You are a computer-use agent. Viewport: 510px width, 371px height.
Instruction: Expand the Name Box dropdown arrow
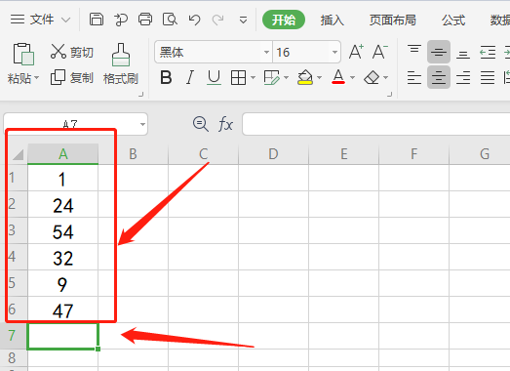(x=142, y=124)
